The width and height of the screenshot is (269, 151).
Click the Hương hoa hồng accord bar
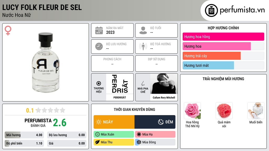coord(223,37)
